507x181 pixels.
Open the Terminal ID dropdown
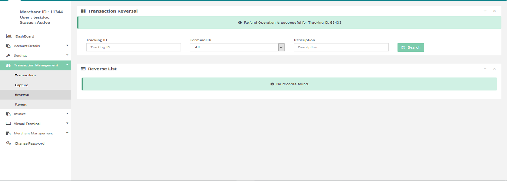point(281,47)
